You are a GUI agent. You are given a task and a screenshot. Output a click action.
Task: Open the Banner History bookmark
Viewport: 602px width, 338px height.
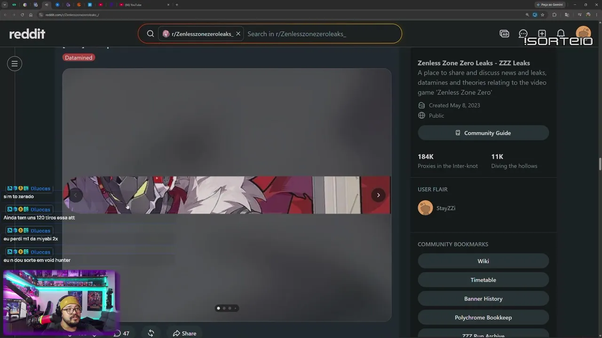point(483,299)
